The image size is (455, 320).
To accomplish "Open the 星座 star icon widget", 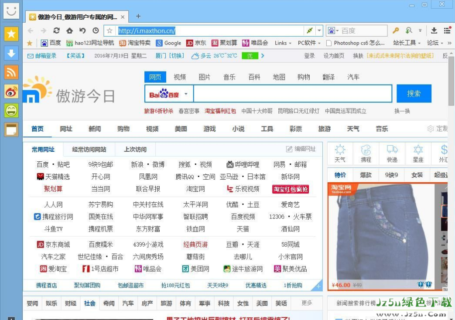I will [418, 153].
